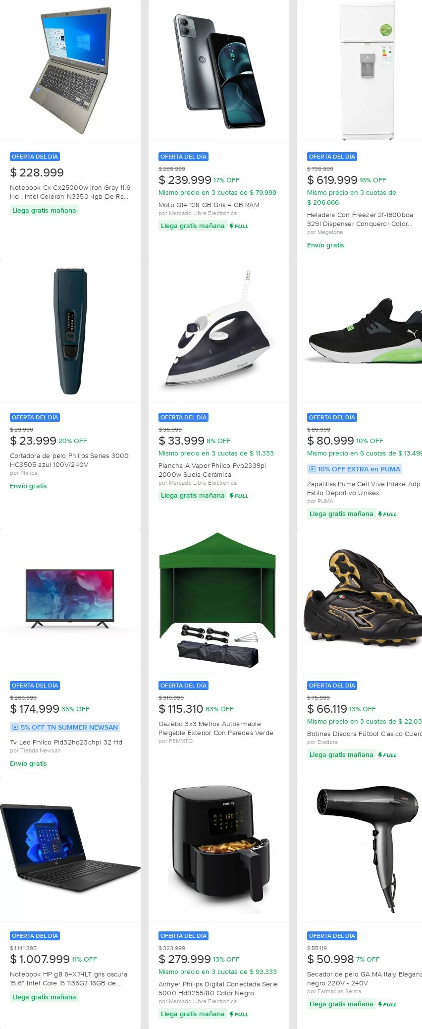
Task: Click the 10% OFF EXTRA en PUMA coupon
Action: point(354,469)
